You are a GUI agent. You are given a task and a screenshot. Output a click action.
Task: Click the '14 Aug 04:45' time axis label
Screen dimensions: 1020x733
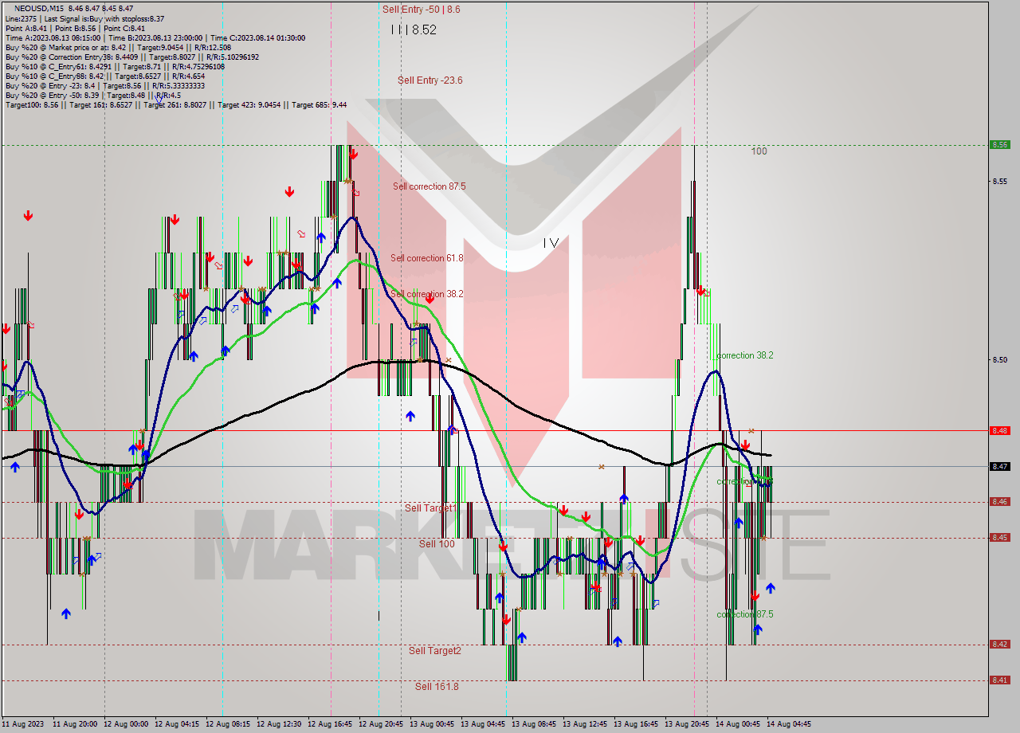click(x=789, y=724)
